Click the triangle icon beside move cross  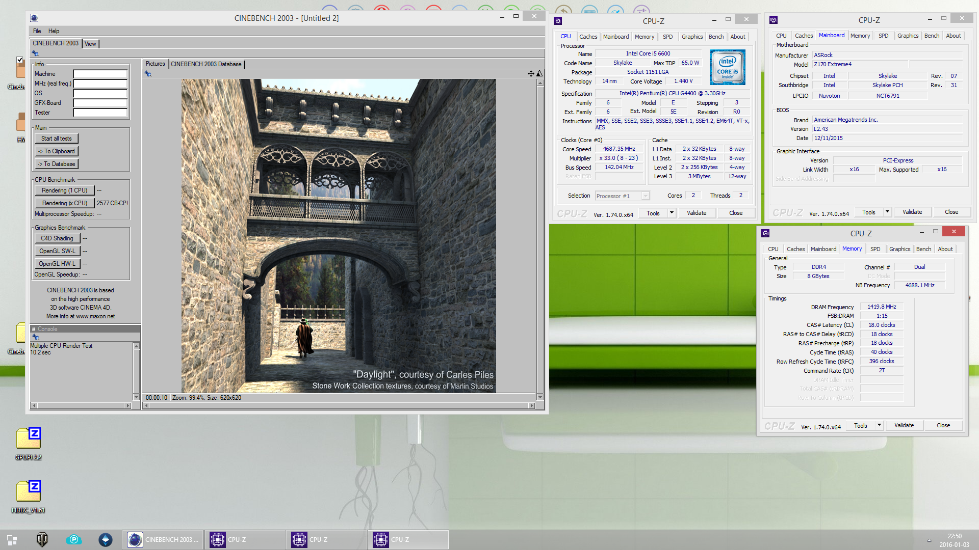click(539, 74)
